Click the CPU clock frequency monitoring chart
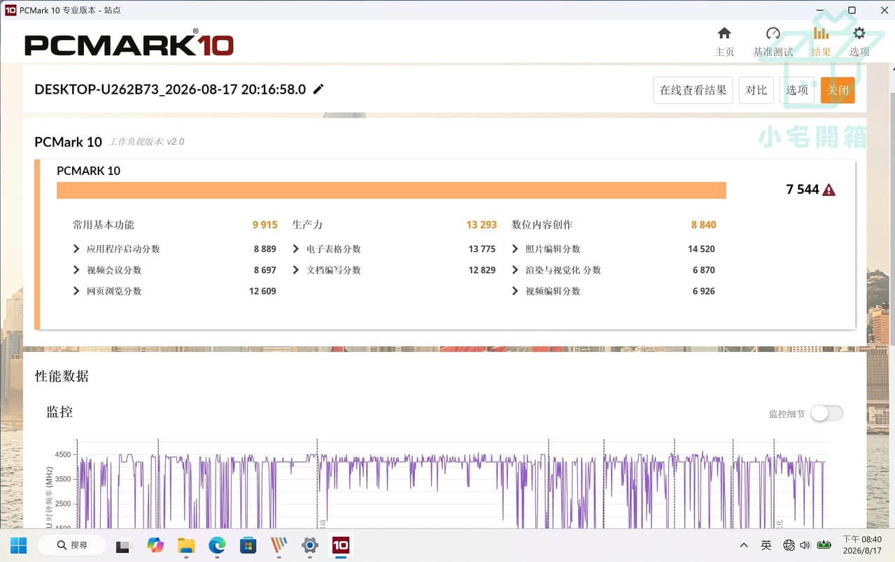This screenshot has width=895, height=562. 451,484
